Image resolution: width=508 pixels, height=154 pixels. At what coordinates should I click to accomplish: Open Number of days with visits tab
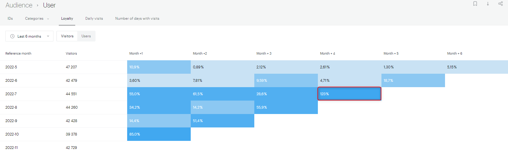137,19
